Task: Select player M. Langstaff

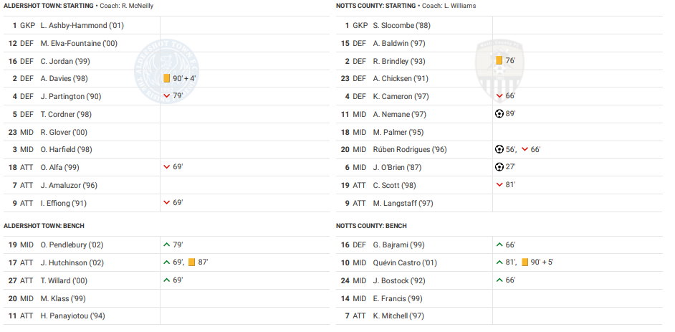Action: (403, 203)
